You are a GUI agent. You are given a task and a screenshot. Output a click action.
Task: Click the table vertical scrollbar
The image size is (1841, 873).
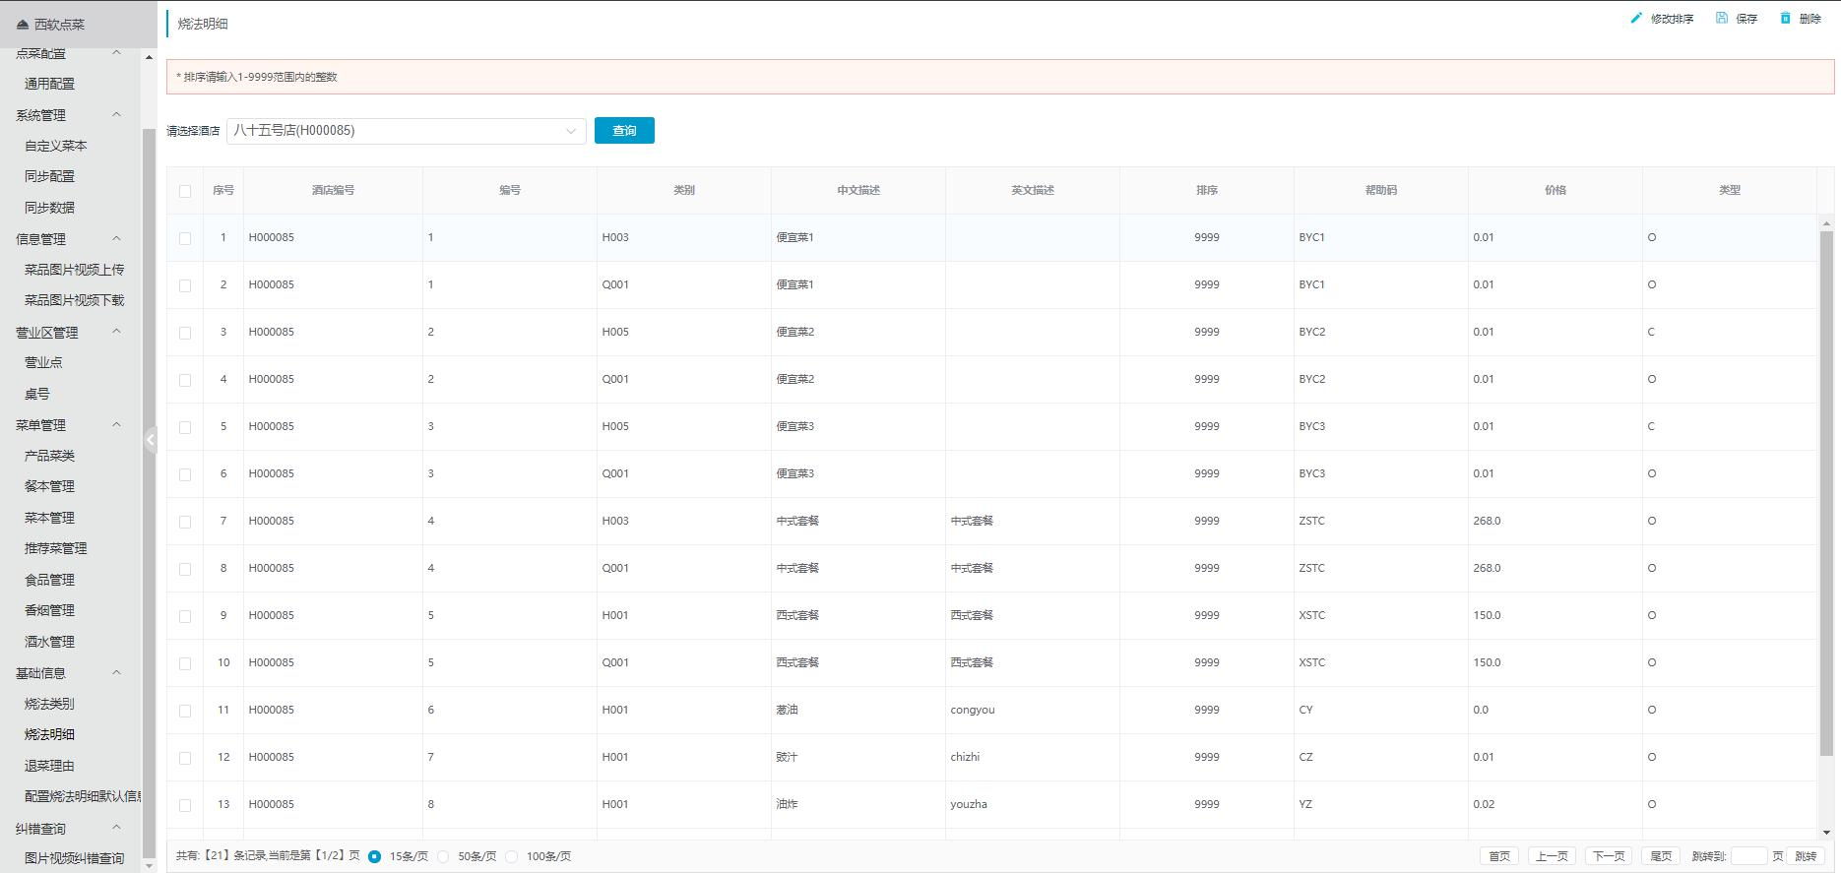[x=1826, y=492]
